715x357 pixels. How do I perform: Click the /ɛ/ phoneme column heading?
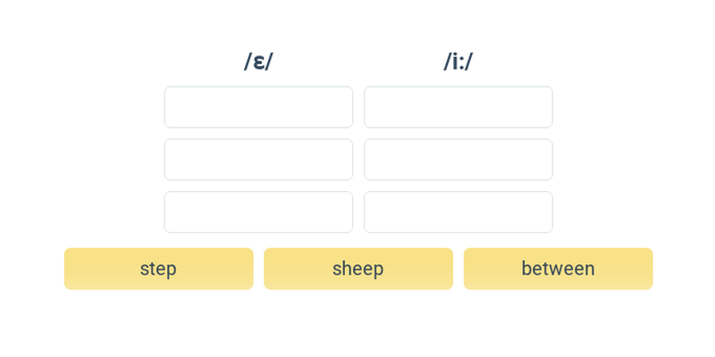click(258, 62)
